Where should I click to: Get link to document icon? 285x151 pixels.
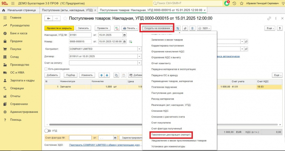[269, 18]
